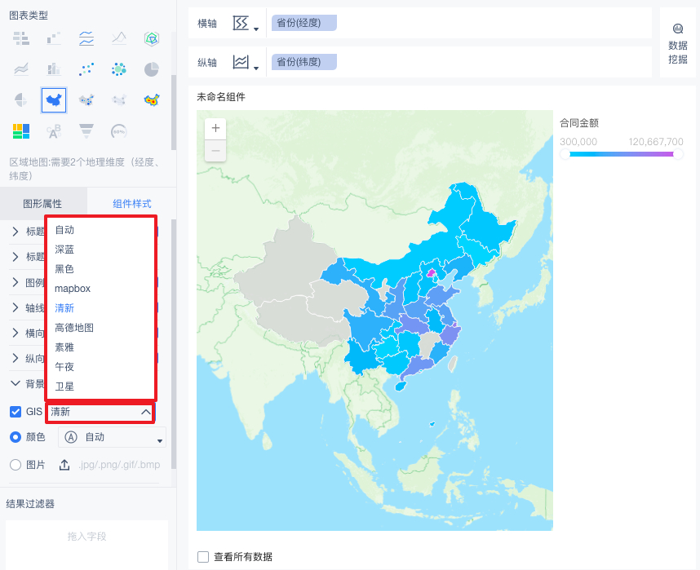Select the 图片 radio button
700x570 pixels.
[x=16, y=465]
